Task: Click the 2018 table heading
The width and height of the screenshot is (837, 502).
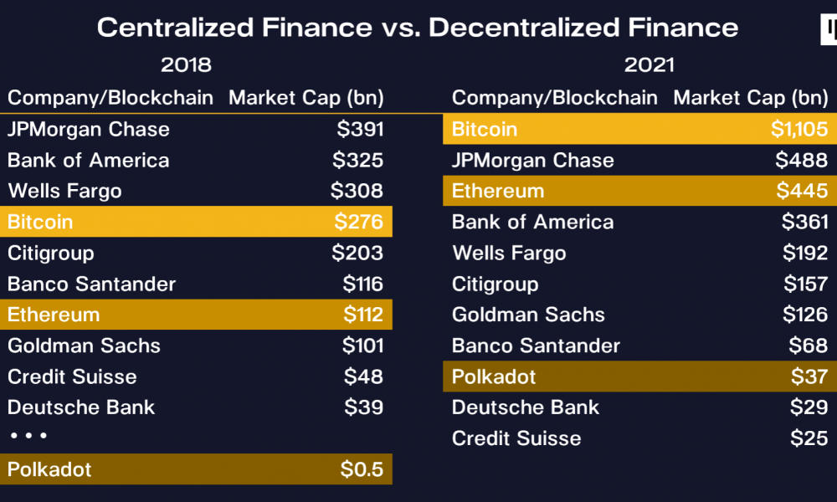Action: [x=187, y=65]
